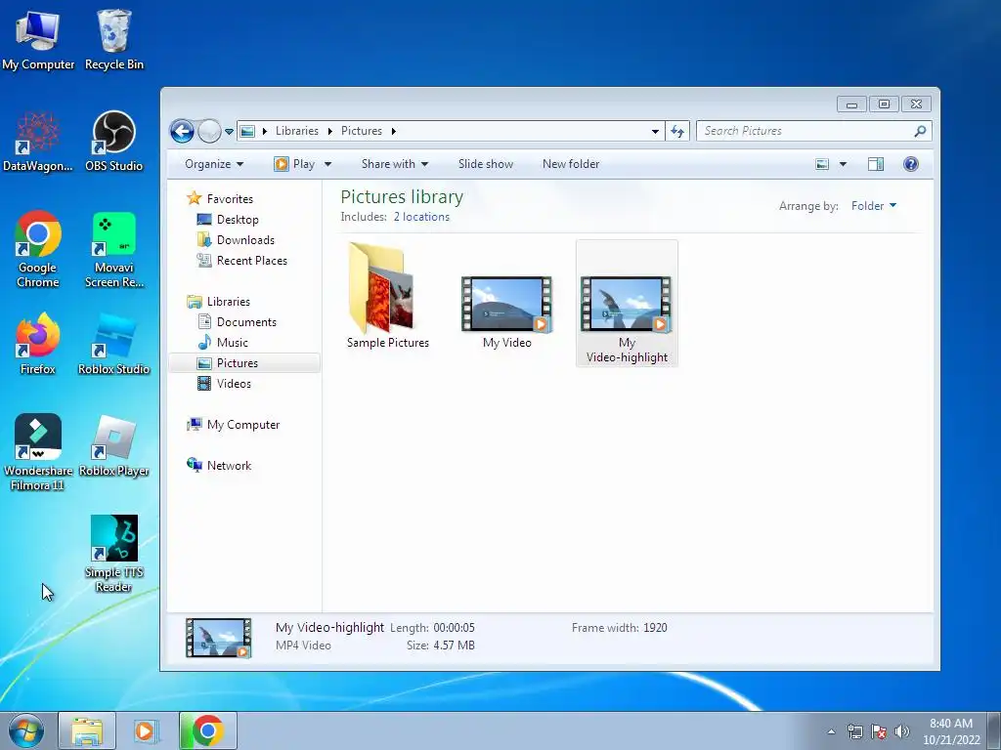This screenshot has height=750, width=1001.
Task: Select Wondershare Filmora 11 desktop shortcut
Action: click(38, 452)
